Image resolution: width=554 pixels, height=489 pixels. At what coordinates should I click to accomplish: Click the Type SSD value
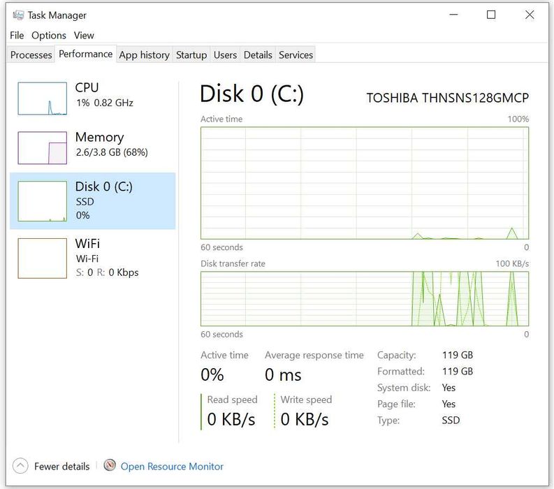tap(451, 420)
